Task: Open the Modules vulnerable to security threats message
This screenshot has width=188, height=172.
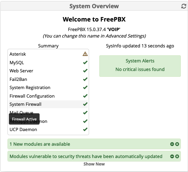Action: 86,156
